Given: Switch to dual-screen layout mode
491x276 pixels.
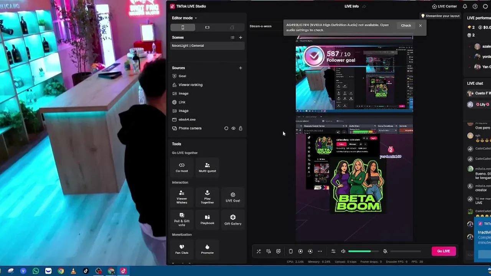Looking at the screenshot, I should (x=232, y=27).
